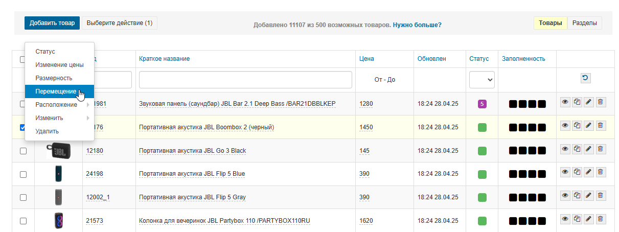The width and height of the screenshot is (619, 232).
Task: Click the JBL Flip 5 Gray product thumbnail
Action: click(x=58, y=197)
